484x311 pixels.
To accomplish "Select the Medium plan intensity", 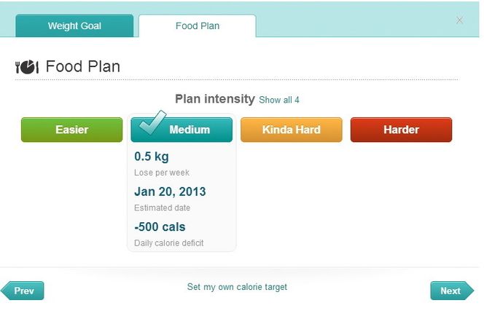I will [190, 130].
